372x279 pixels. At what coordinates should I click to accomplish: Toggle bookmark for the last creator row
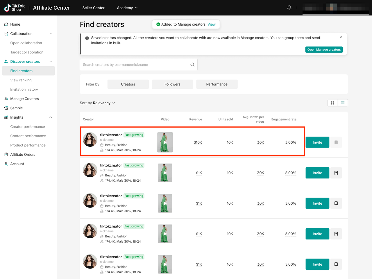(x=336, y=264)
